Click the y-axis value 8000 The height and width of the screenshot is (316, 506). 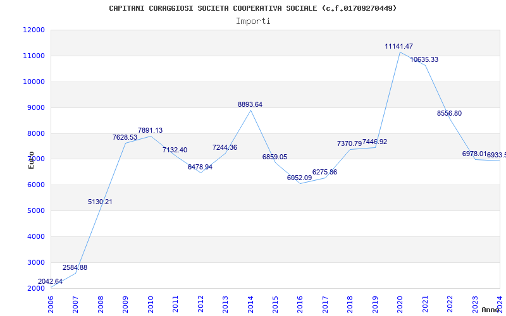click(x=35, y=133)
